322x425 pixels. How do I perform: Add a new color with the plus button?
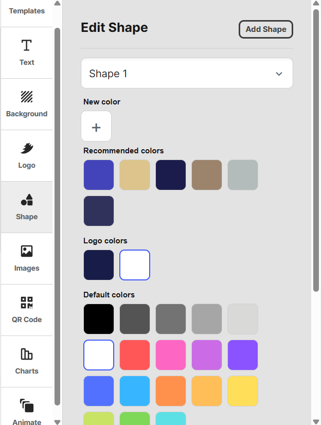click(x=96, y=126)
